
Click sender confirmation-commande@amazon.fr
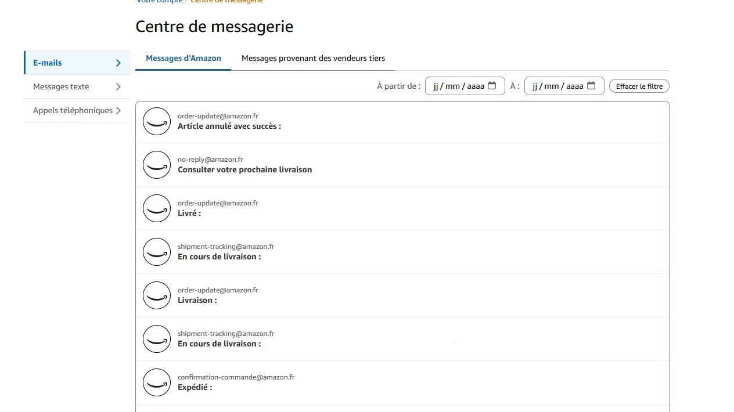click(236, 377)
